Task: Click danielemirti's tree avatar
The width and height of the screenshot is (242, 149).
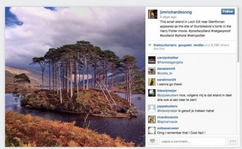Action: (x=152, y=71)
